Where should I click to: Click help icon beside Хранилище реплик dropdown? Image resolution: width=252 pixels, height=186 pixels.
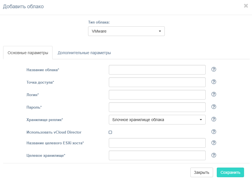click(214, 119)
